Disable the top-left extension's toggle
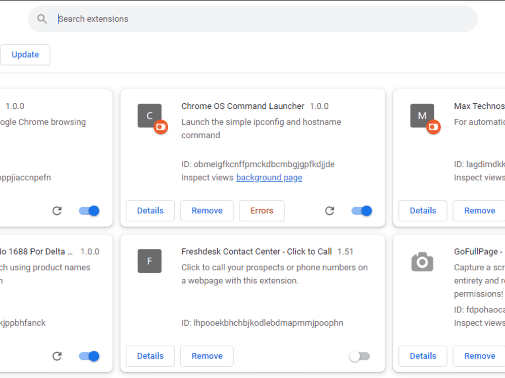Image resolution: width=505 pixels, height=378 pixels. coord(88,211)
